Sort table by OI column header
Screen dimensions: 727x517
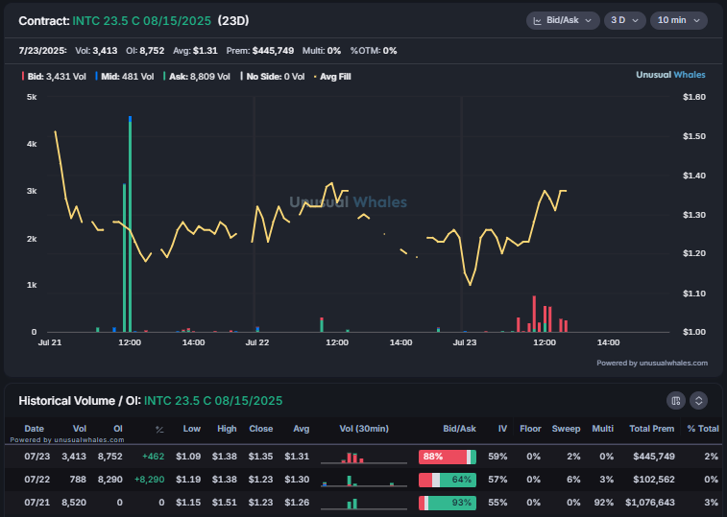click(118, 429)
